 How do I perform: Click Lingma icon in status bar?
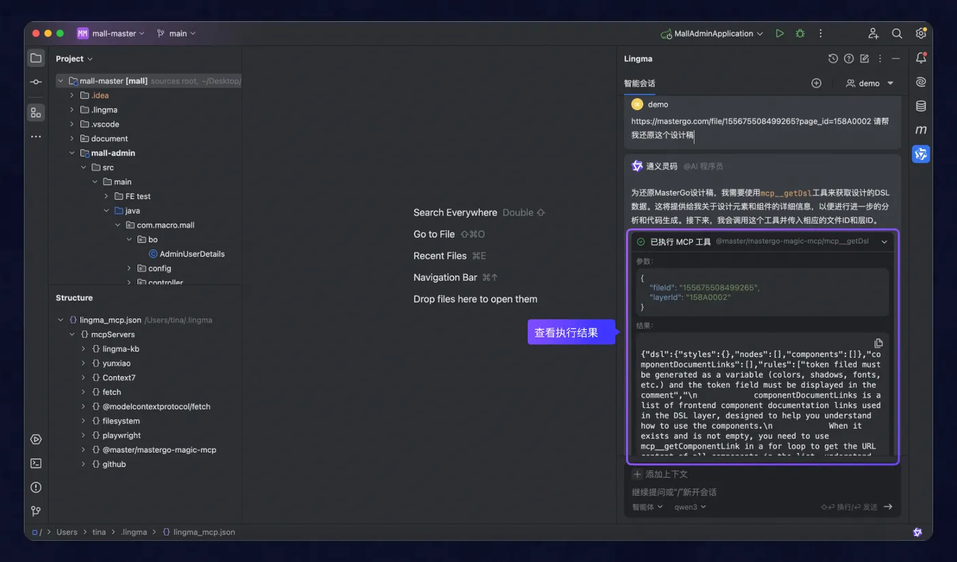point(917,532)
